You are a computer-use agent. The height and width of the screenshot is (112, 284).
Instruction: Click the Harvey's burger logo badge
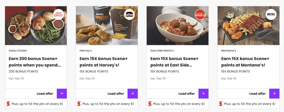click(x=130, y=14)
